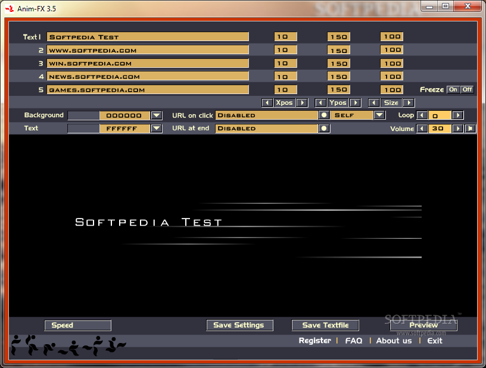Maximize the Anim-FX window

point(445,7)
